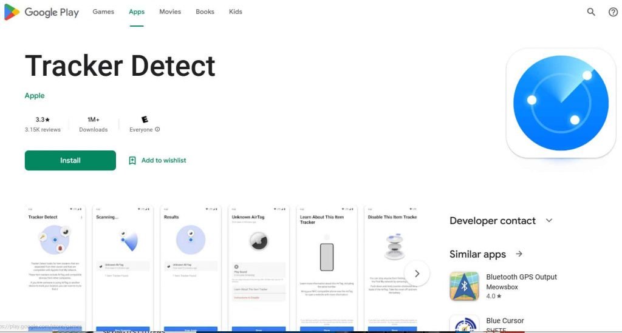Viewport: 622px width, 333px height.
Task: Click Add to wishlist
Action: [157, 160]
